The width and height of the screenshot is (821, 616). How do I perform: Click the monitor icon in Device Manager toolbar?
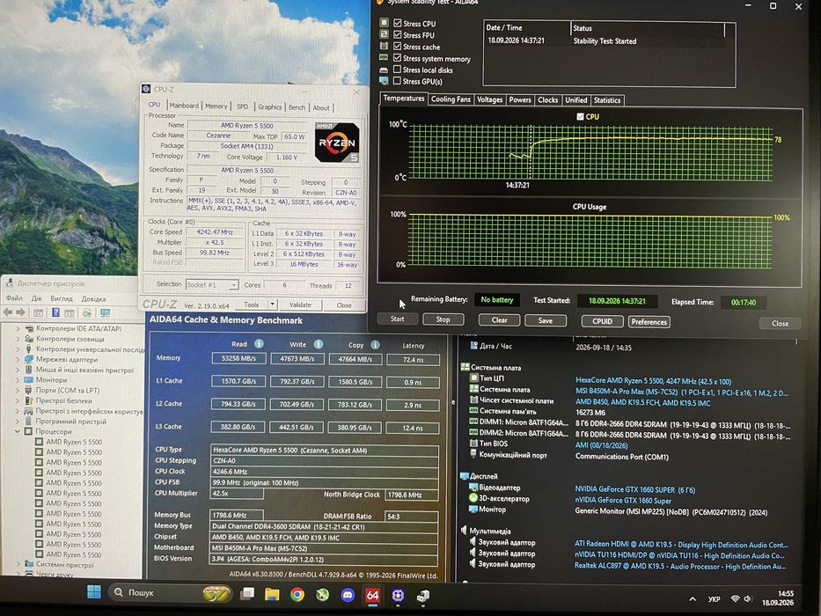[106, 312]
